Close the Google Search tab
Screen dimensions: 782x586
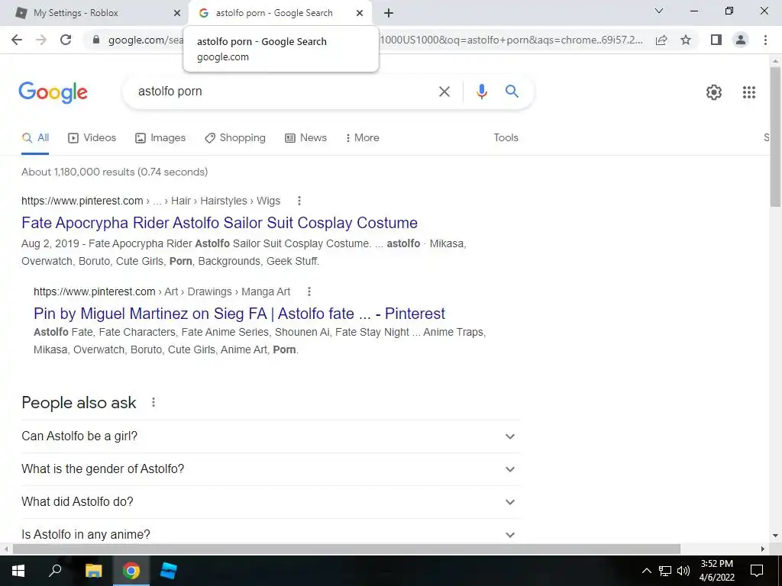(360, 13)
